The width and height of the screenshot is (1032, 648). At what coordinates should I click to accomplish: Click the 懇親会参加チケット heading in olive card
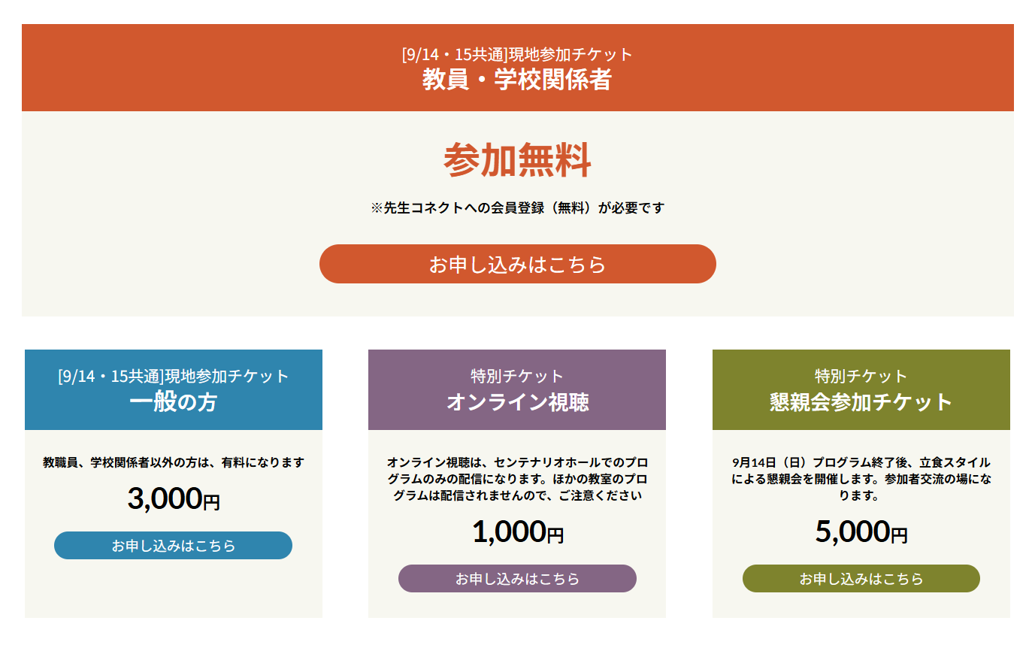tap(861, 402)
